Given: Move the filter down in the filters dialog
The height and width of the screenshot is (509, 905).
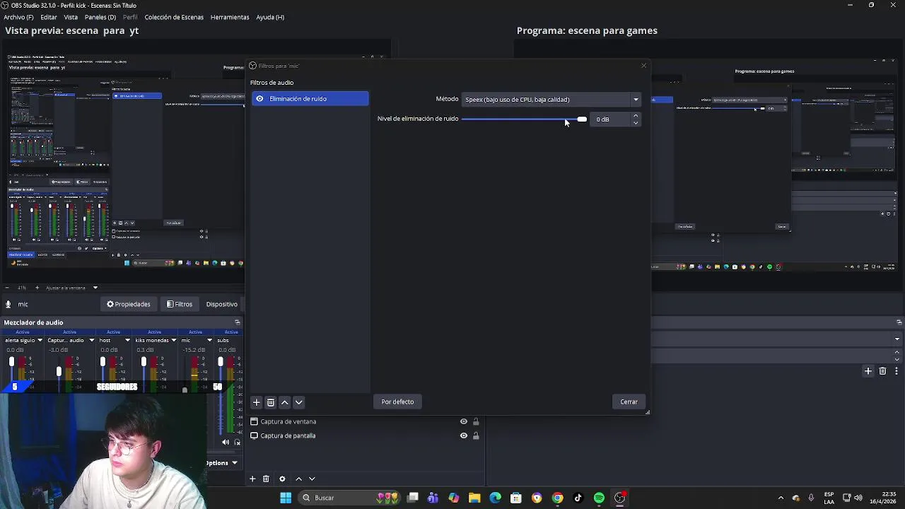Looking at the screenshot, I should pyautogui.click(x=299, y=402).
